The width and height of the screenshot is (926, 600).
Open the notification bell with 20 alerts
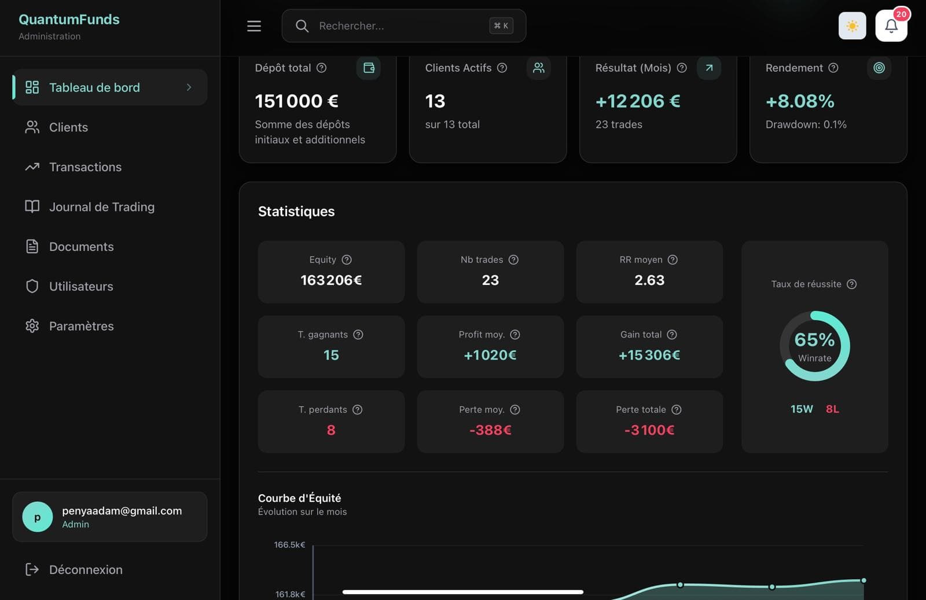pos(891,26)
